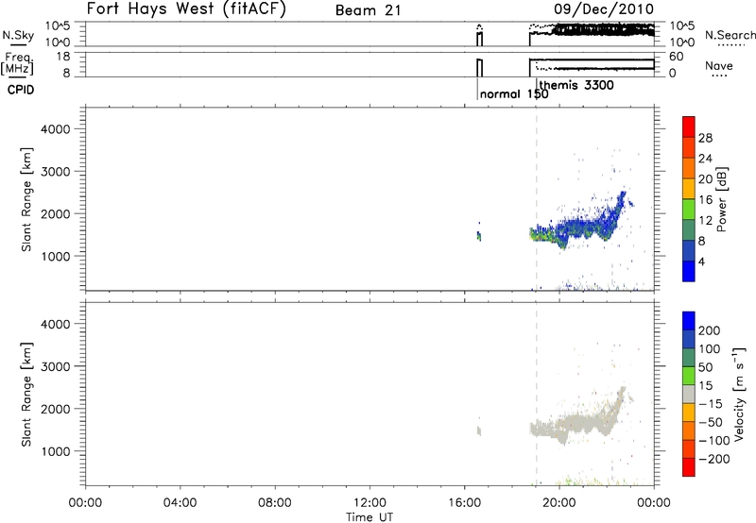This screenshot has height=523, width=756.
Task: Click the 'themis 3300' CPID annotation
Action: pos(576,85)
